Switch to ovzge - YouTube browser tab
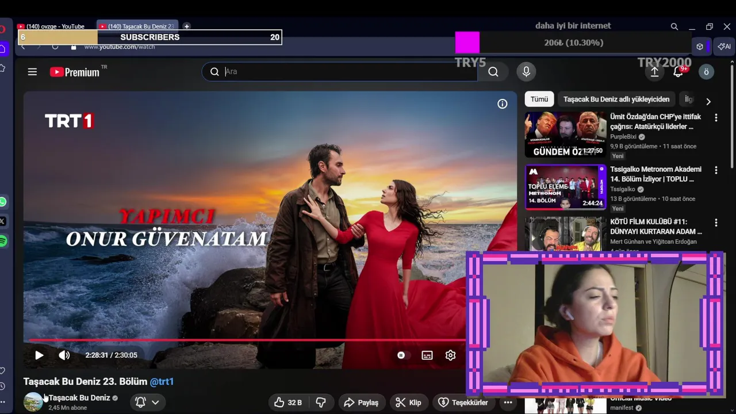736x414 pixels. pos(56,26)
